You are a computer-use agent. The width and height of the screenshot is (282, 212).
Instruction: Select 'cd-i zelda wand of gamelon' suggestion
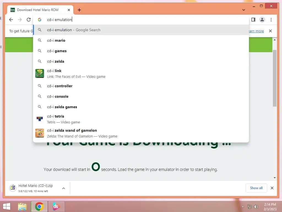[x=141, y=133]
